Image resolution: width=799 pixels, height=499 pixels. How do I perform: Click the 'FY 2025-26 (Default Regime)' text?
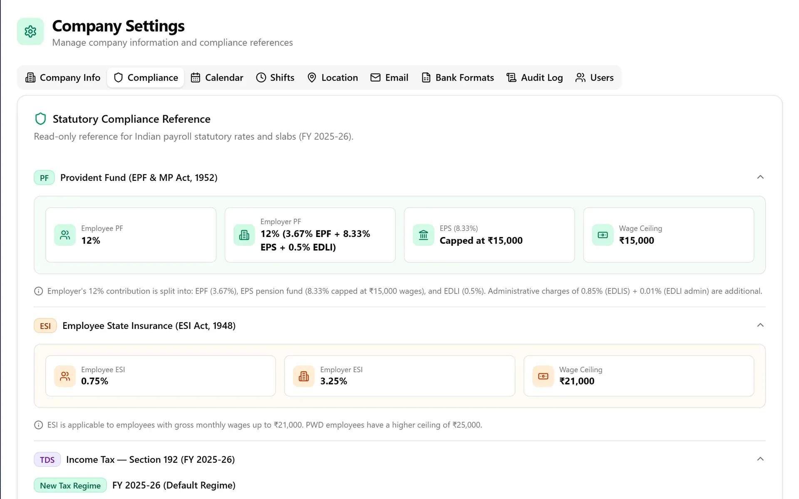pos(174,486)
